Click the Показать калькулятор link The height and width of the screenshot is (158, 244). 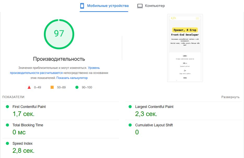pos(72,78)
